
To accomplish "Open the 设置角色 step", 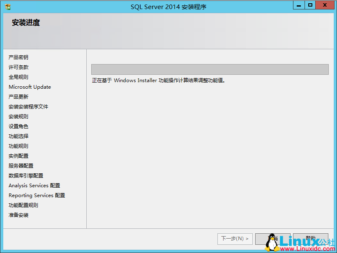I will click(x=18, y=126).
